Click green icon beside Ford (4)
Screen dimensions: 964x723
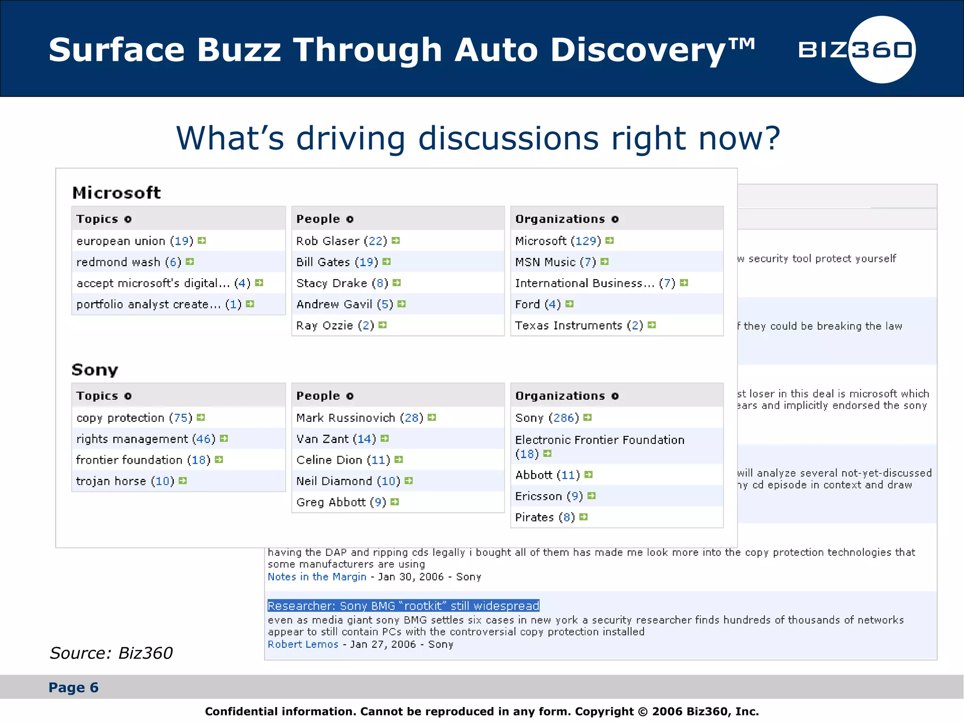point(570,304)
